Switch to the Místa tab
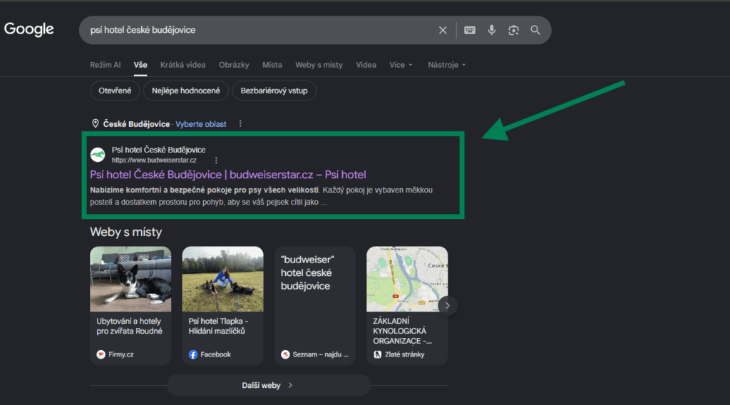 272,65
